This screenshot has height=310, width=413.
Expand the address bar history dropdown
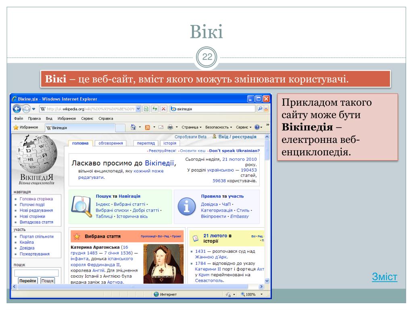(x=138, y=109)
